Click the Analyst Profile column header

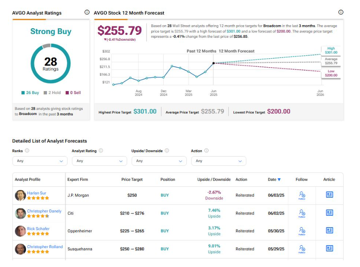point(28,179)
